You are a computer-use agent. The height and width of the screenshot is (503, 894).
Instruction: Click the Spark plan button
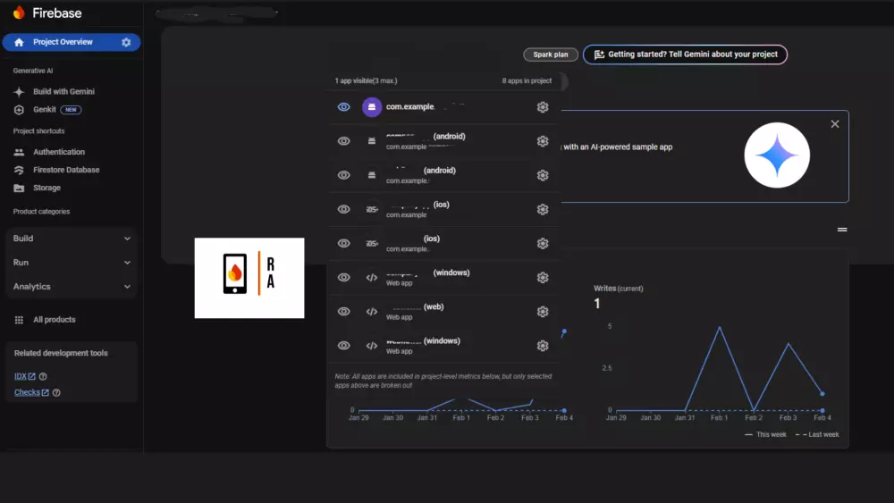point(550,54)
